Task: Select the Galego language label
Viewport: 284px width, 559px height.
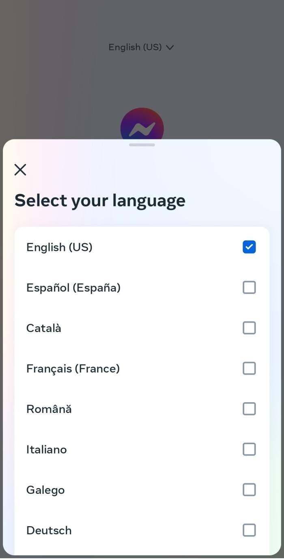Action: click(45, 490)
